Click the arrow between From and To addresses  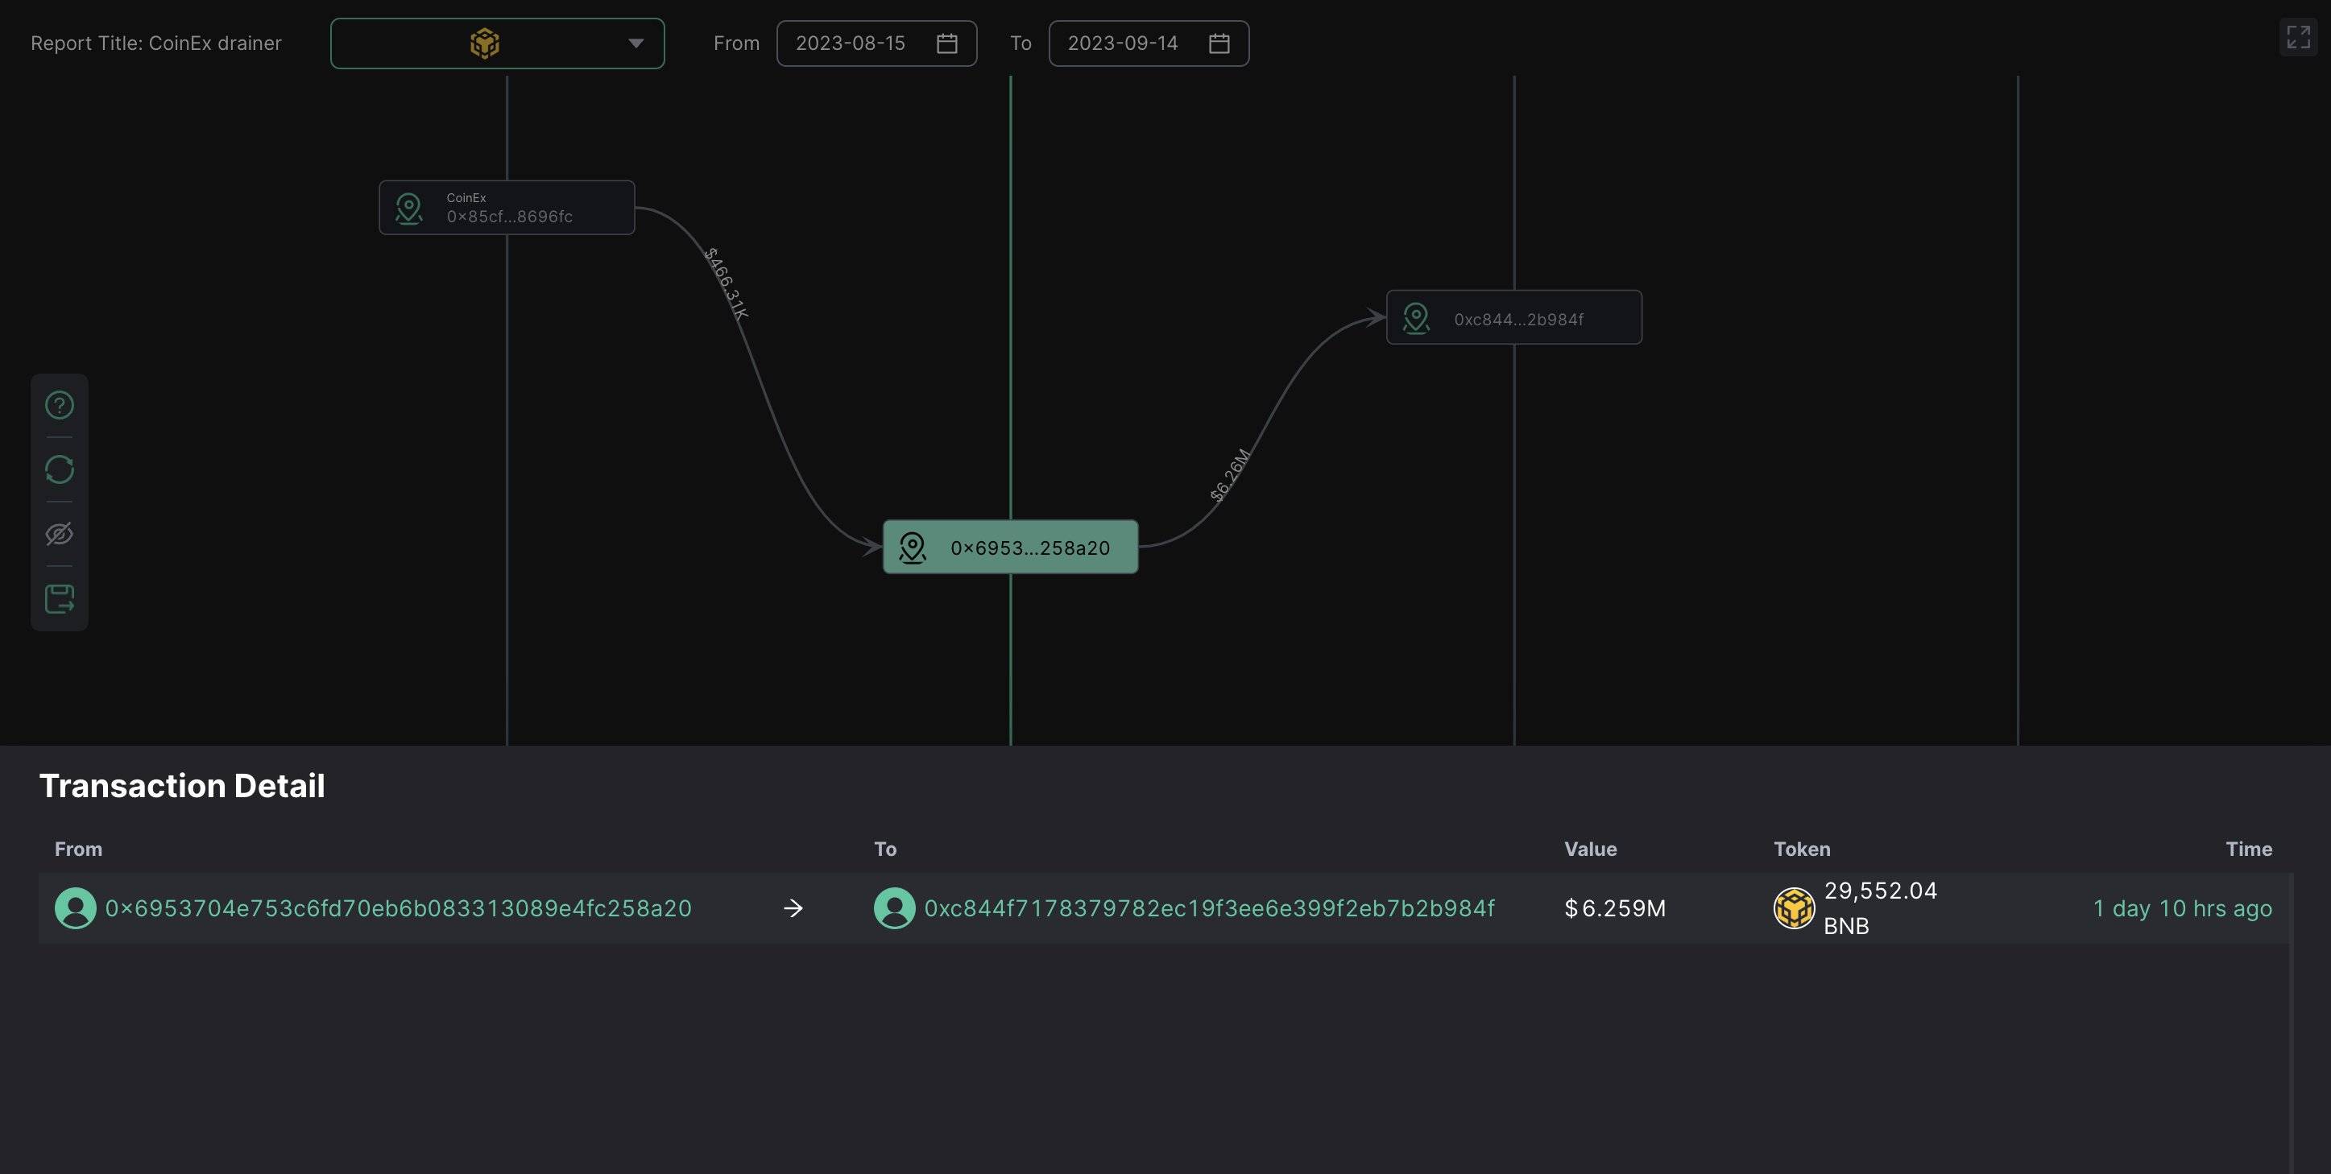coord(793,908)
